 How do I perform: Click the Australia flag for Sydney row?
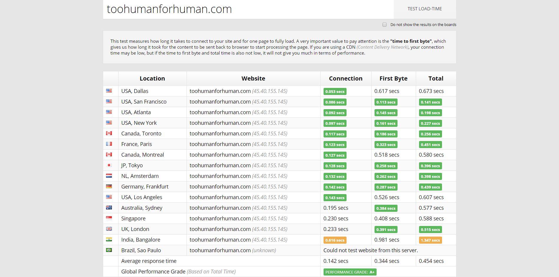pos(109,208)
